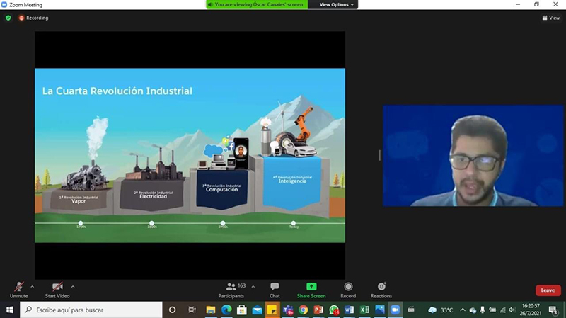Start video with the camera button
The height and width of the screenshot is (318, 566).
57,288
